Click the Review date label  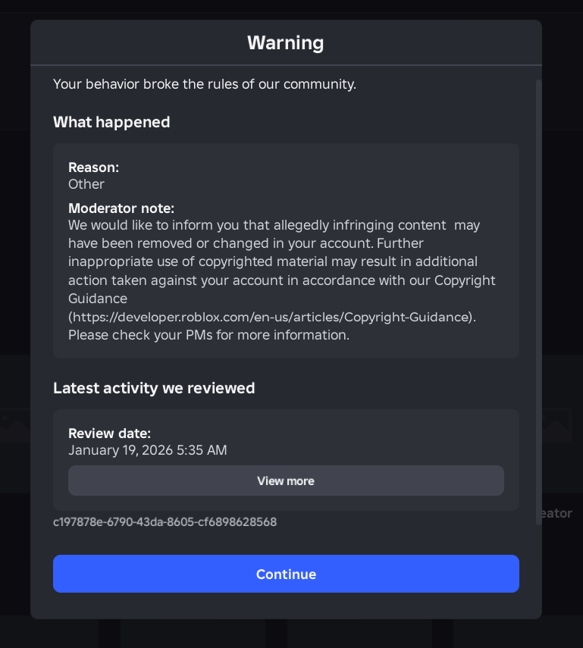point(109,434)
